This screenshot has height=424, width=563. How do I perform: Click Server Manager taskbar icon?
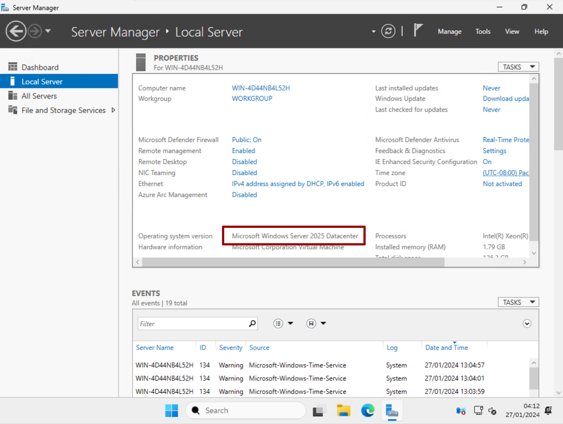pos(392,411)
